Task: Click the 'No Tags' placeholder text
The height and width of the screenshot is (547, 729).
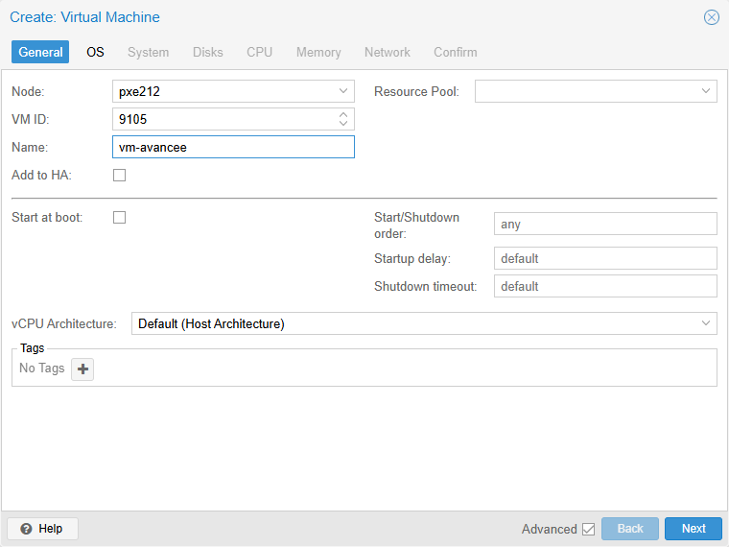Action: 42,369
